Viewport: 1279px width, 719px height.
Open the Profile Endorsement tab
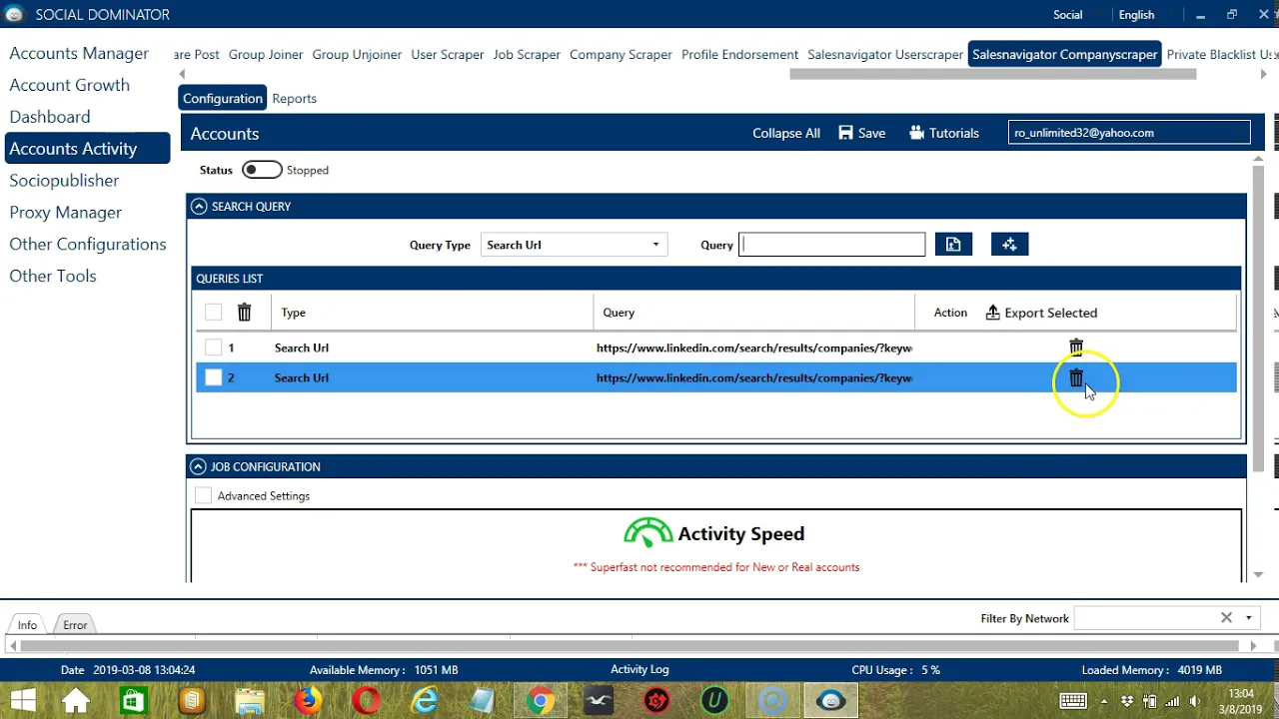point(739,55)
